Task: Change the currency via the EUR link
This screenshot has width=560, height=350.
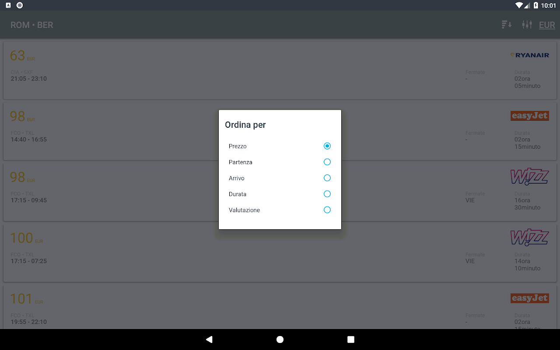Action: (x=547, y=25)
